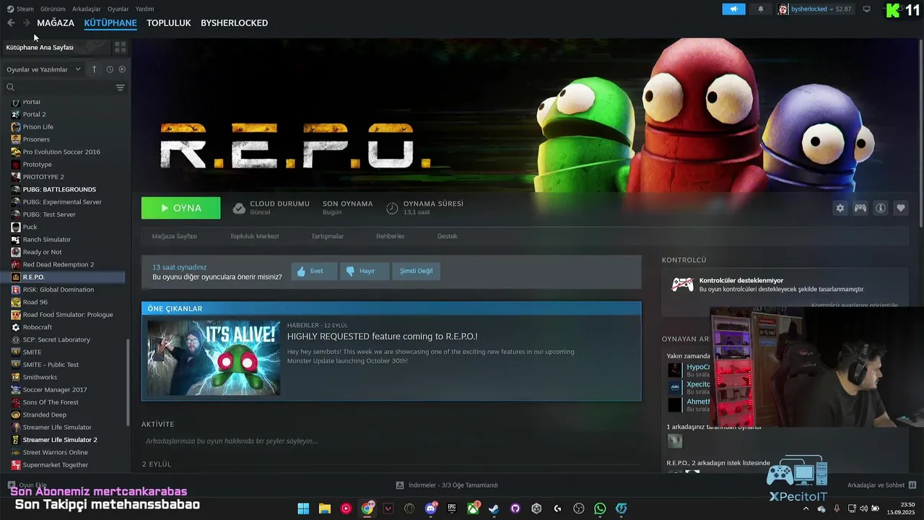Click the Big Picture mode monitor icon
Viewport: 924px width, 520px height.
(867, 9)
